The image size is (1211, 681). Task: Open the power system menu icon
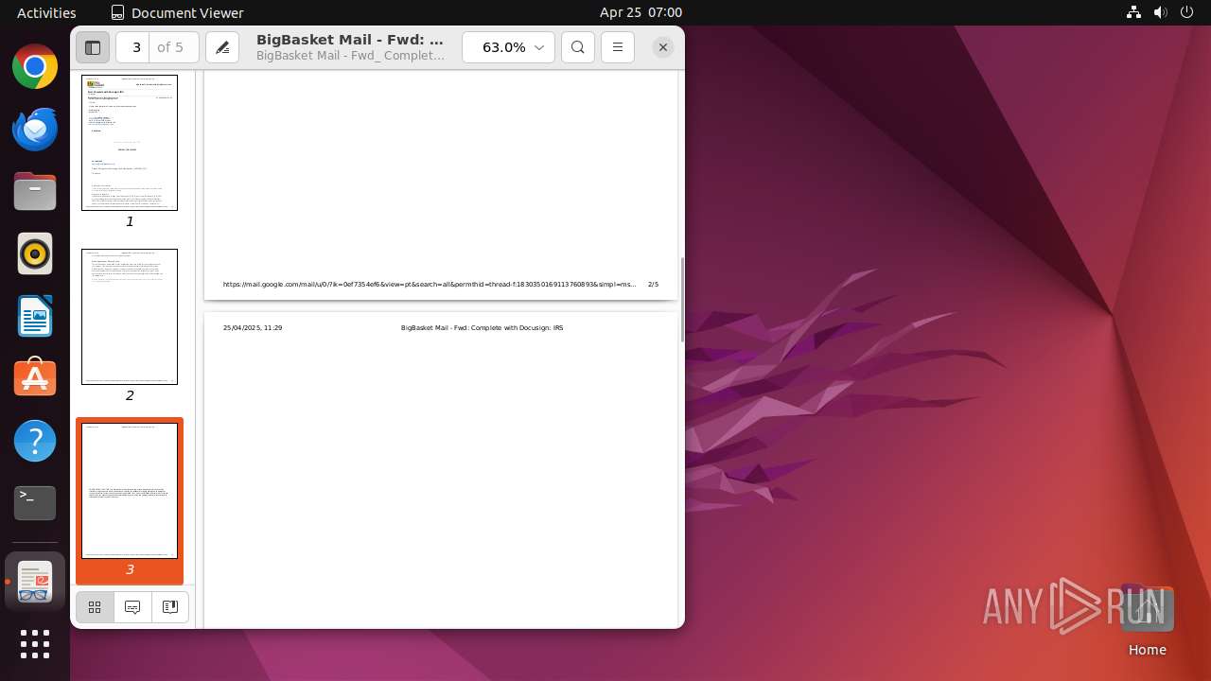[1186, 12]
